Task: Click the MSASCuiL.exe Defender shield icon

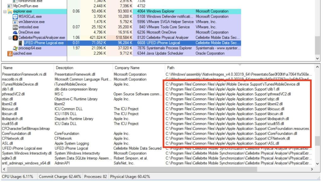Action: (x=15, y=16)
